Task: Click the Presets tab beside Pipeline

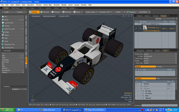Action: (x=166, y=67)
